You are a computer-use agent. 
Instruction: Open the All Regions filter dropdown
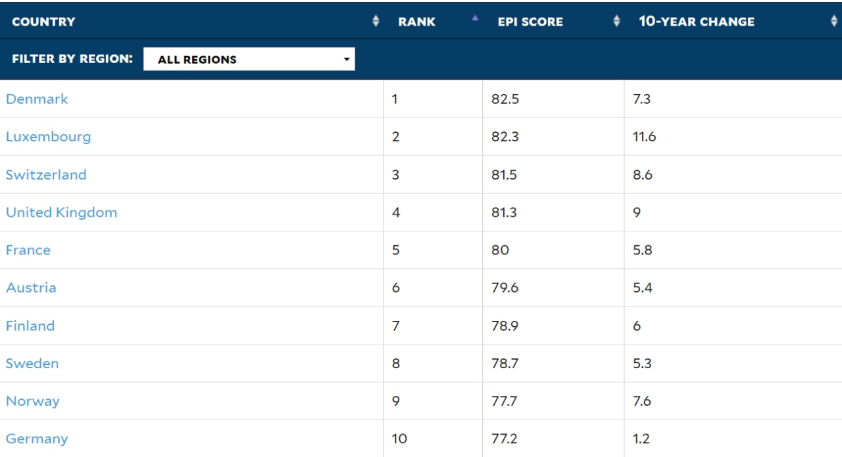(x=249, y=59)
